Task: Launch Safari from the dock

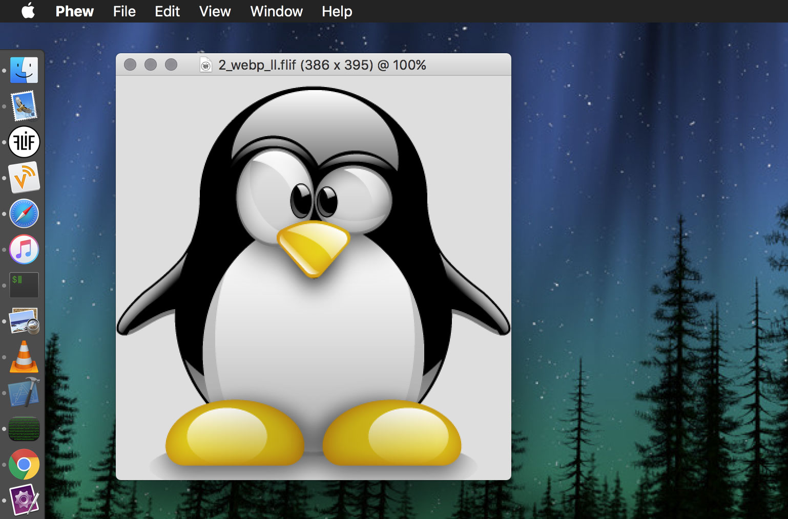Action: pyautogui.click(x=24, y=213)
